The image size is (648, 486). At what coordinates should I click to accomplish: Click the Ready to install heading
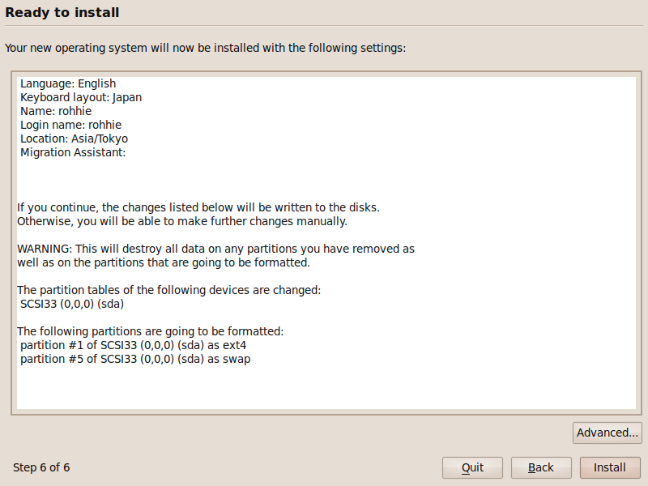point(62,12)
